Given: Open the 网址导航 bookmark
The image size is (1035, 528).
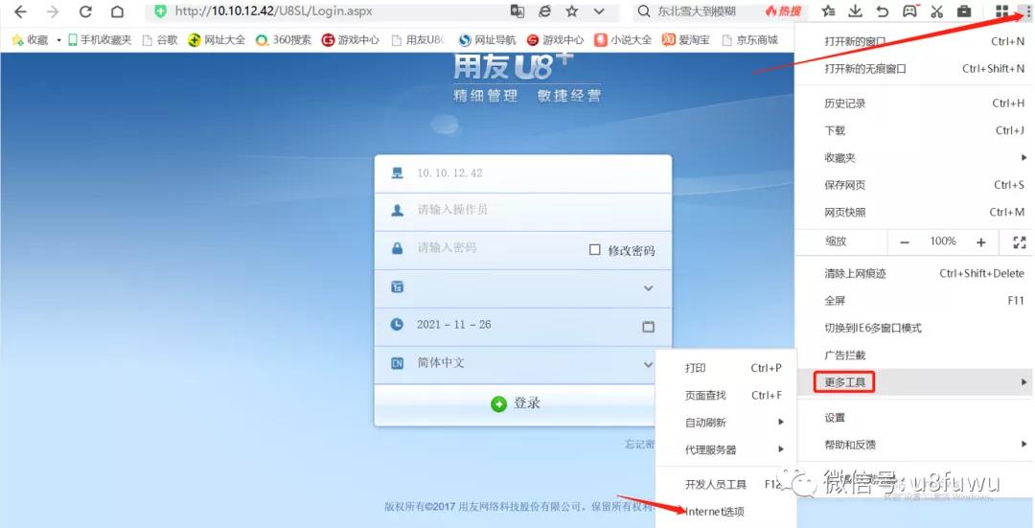Looking at the screenshot, I should tap(488, 39).
